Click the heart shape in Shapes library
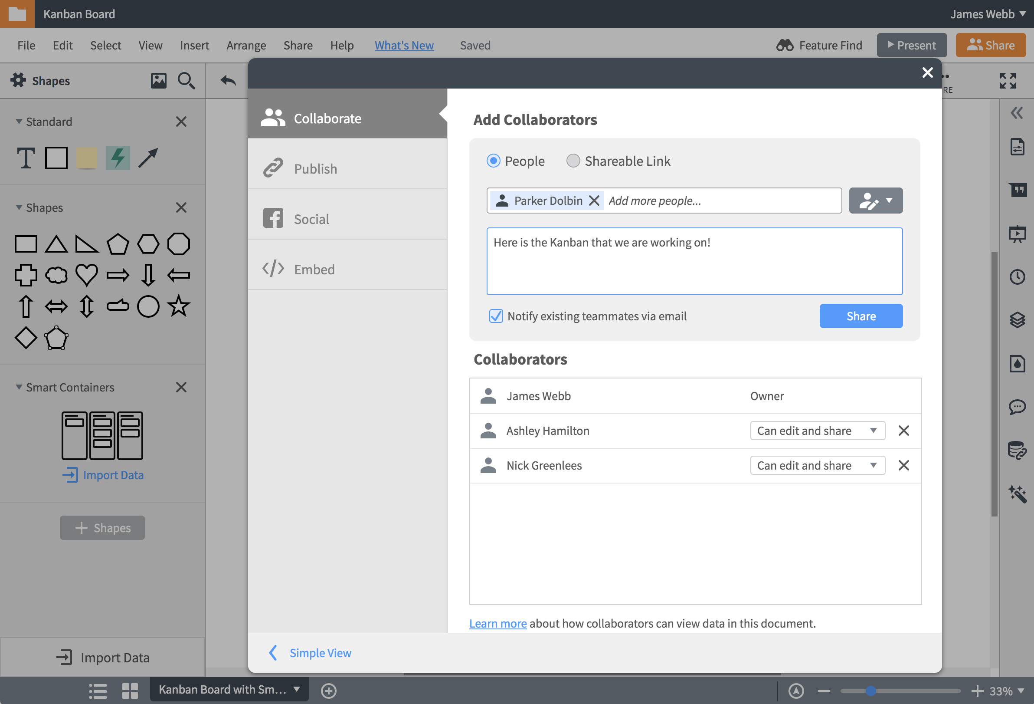Viewport: 1034px width, 704px height. (86, 275)
